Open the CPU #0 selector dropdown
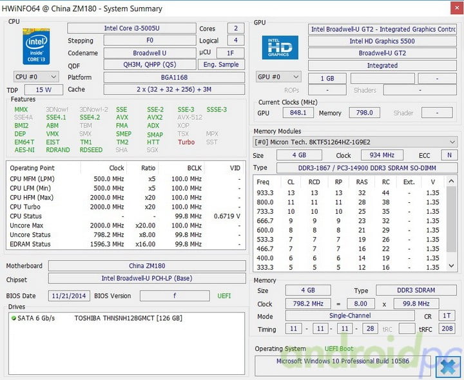This screenshot has width=464, height=380. tap(36, 77)
